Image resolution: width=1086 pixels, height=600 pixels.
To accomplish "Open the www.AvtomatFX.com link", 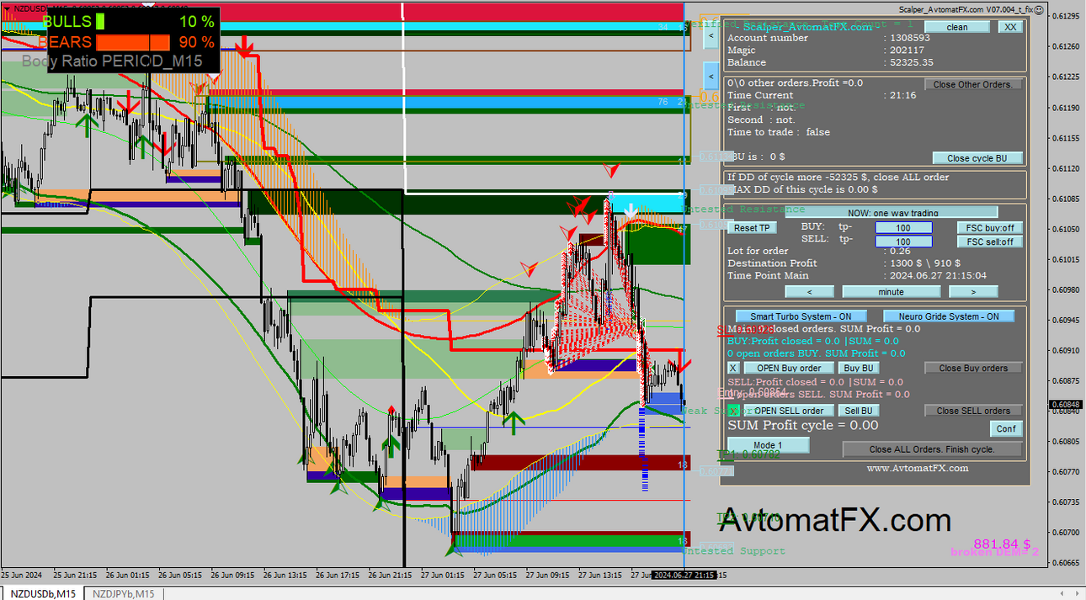I will coord(918,468).
